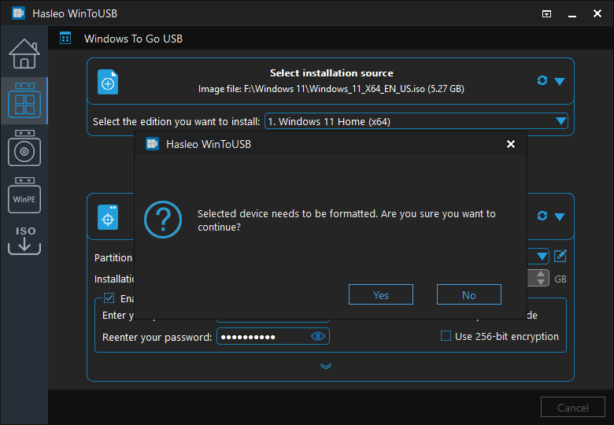This screenshot has width=614, height=425.
Task: Click No to cancel formatting
Action: point(468,294)
